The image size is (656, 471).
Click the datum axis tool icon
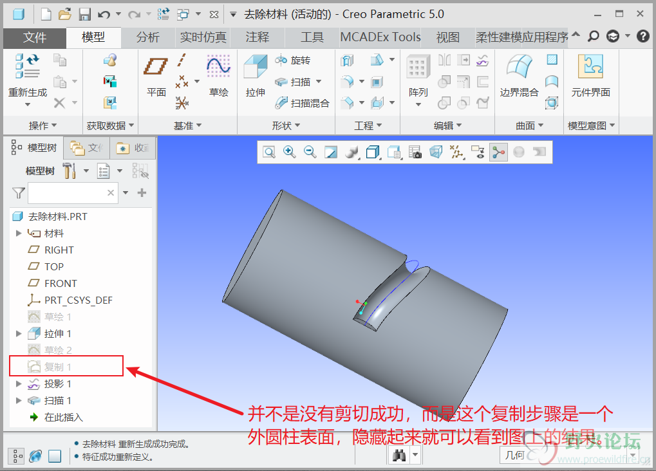click(x=182, y=60)
